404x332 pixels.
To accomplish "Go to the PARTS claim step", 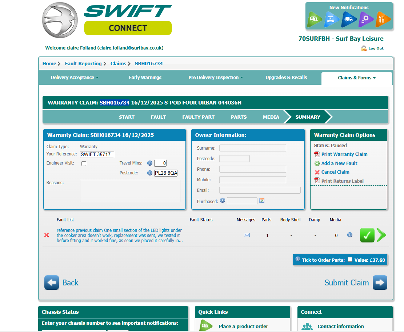I will [239, 117].
